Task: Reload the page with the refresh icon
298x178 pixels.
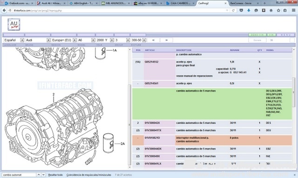Action: (233, 10)
